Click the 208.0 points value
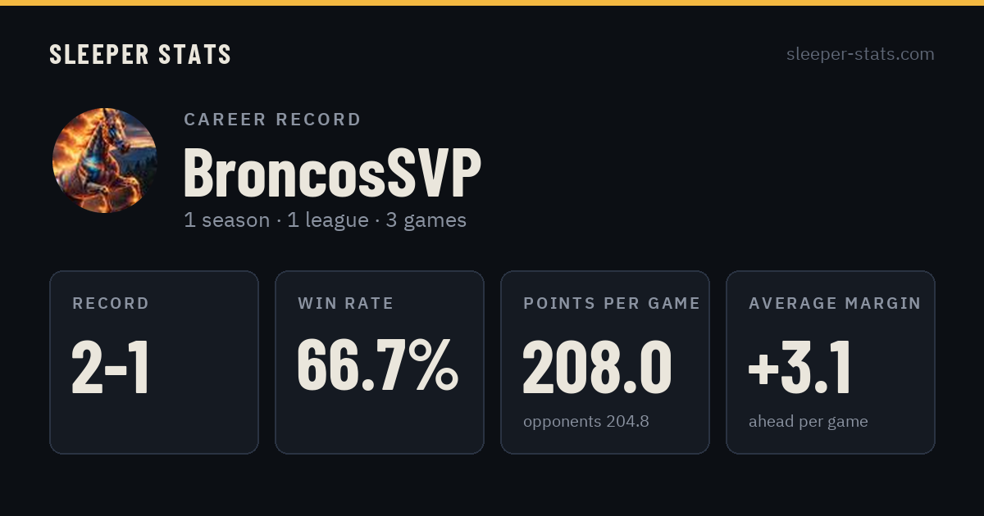 click(597, 368)
